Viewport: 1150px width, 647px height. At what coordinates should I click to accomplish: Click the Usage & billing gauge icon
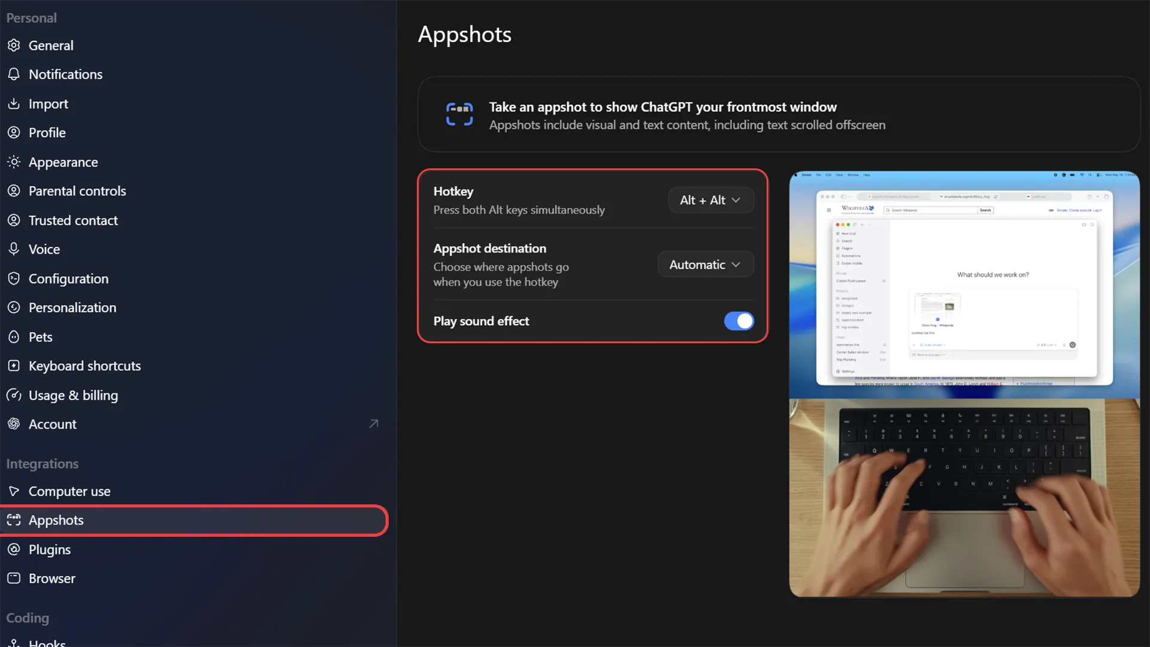point(14,395)
